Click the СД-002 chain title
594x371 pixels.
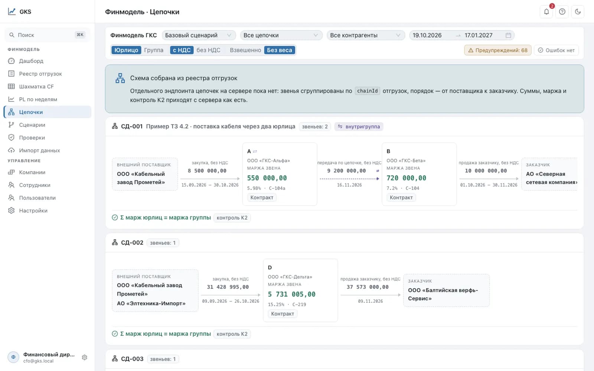point(132,243)
